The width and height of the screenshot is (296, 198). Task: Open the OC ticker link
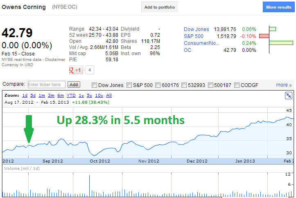[x=188, y=50]
